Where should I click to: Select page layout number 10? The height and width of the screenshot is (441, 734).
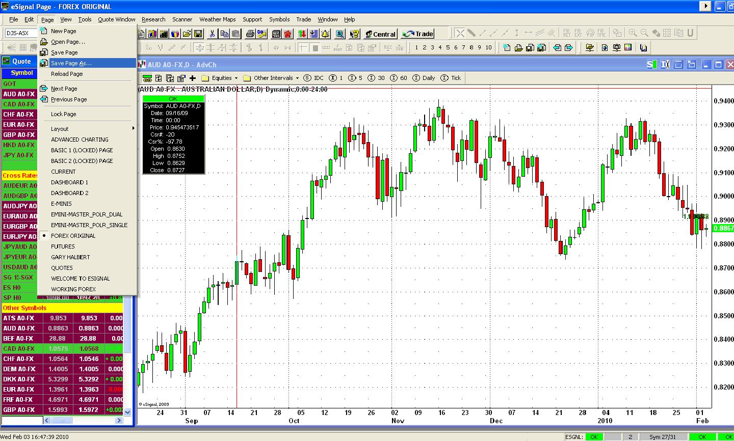(x=489, y=47)
